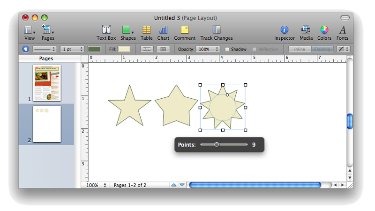Image resolution: width=375 pixels, height=211 pixels.
Task: Open the 1 pt line width dropdown
Action: pos(72,49)
